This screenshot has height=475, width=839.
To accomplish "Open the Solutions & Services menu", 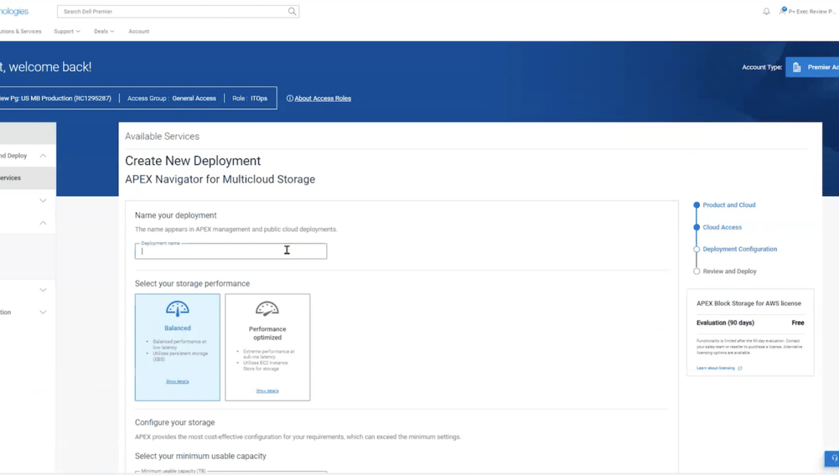I will click(x=20, y=32).
